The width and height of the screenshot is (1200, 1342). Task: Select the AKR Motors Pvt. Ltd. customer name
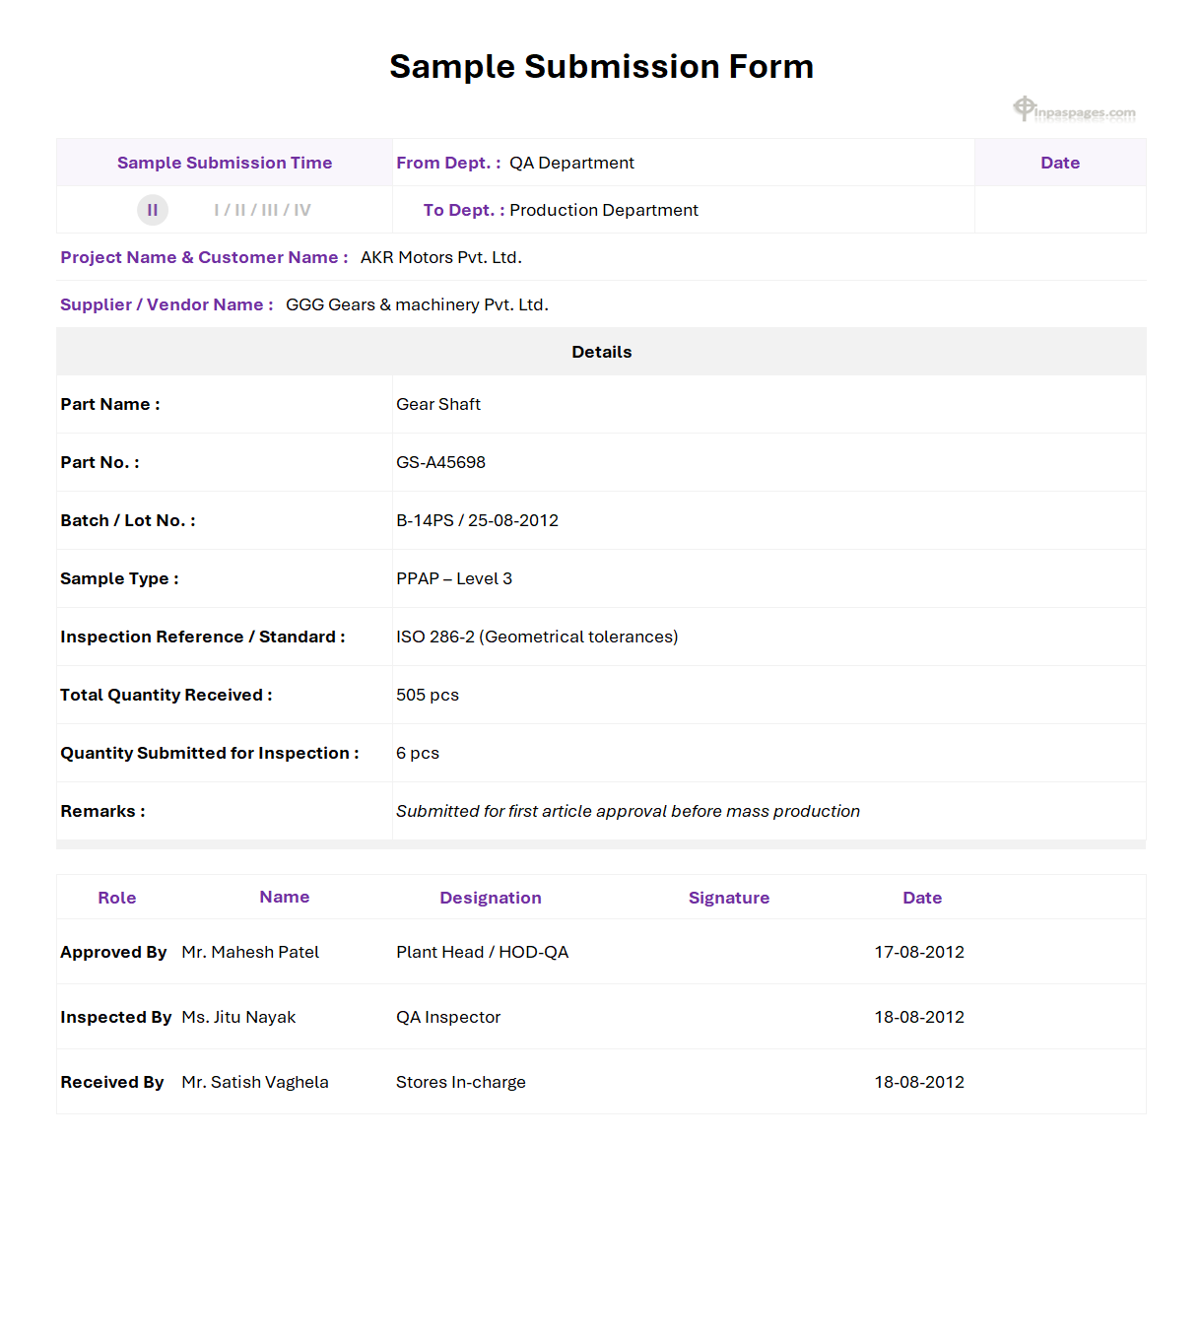coord(440,257)
